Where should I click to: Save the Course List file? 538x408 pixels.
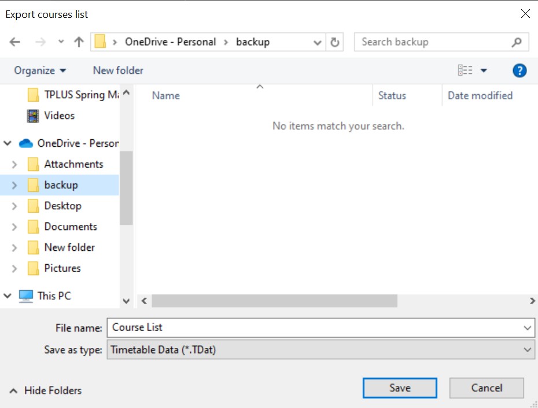[400, 388]
